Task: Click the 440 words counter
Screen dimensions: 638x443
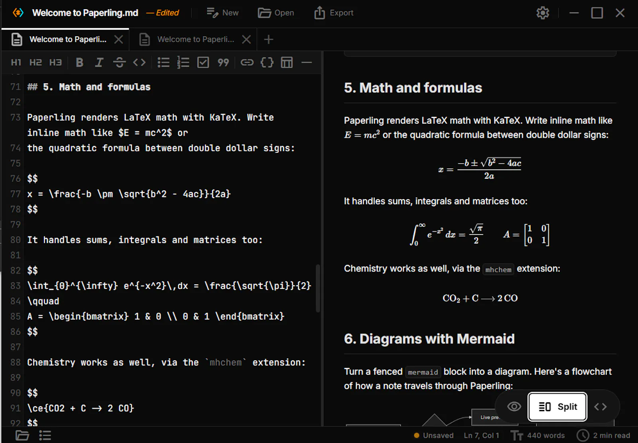Action: [x=538, y=435]
